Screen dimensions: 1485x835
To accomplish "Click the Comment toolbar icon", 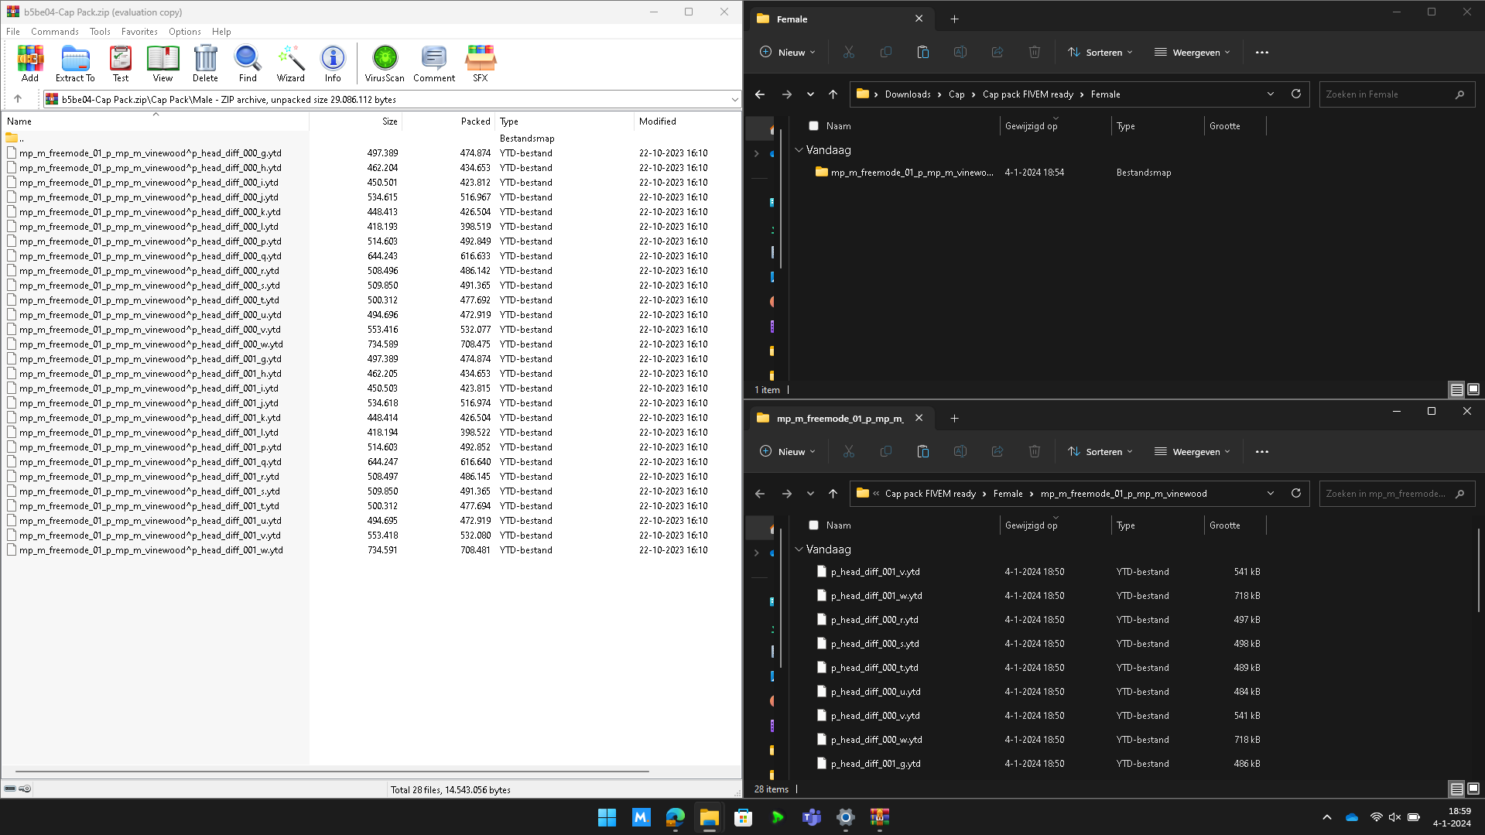I will coord(433,63).
